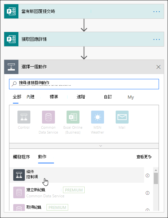Select the Mail connector icon

(x=122, y=117)
